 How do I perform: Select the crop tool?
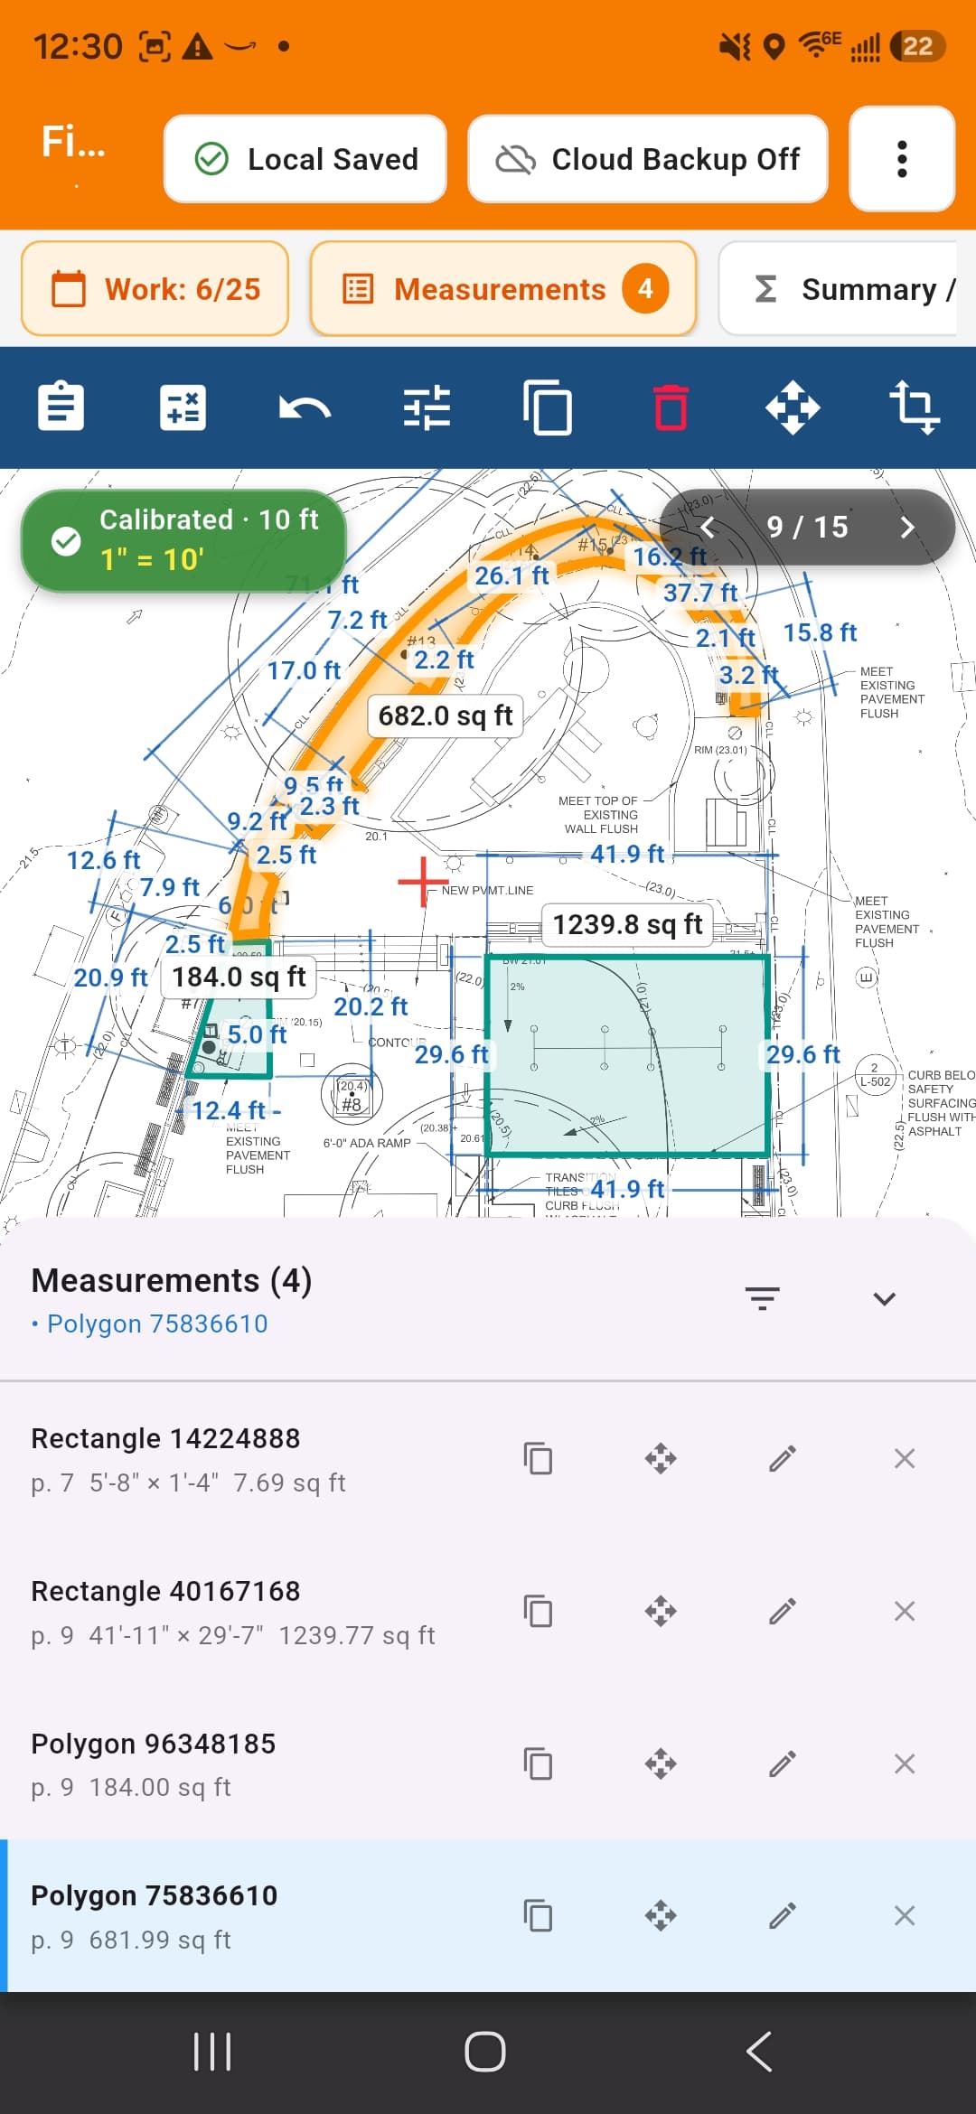pos(915,407)
